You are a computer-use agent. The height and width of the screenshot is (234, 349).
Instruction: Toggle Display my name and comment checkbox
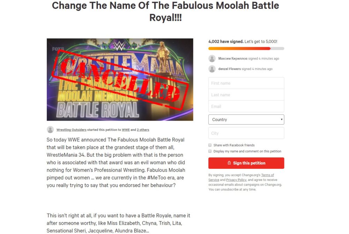pyautogui.click(x=210, y=151)
